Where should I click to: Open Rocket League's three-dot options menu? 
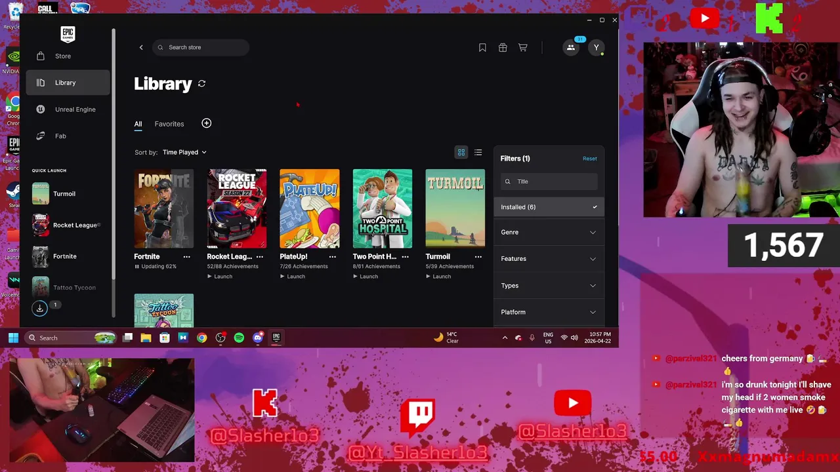[x=260, y=257]
